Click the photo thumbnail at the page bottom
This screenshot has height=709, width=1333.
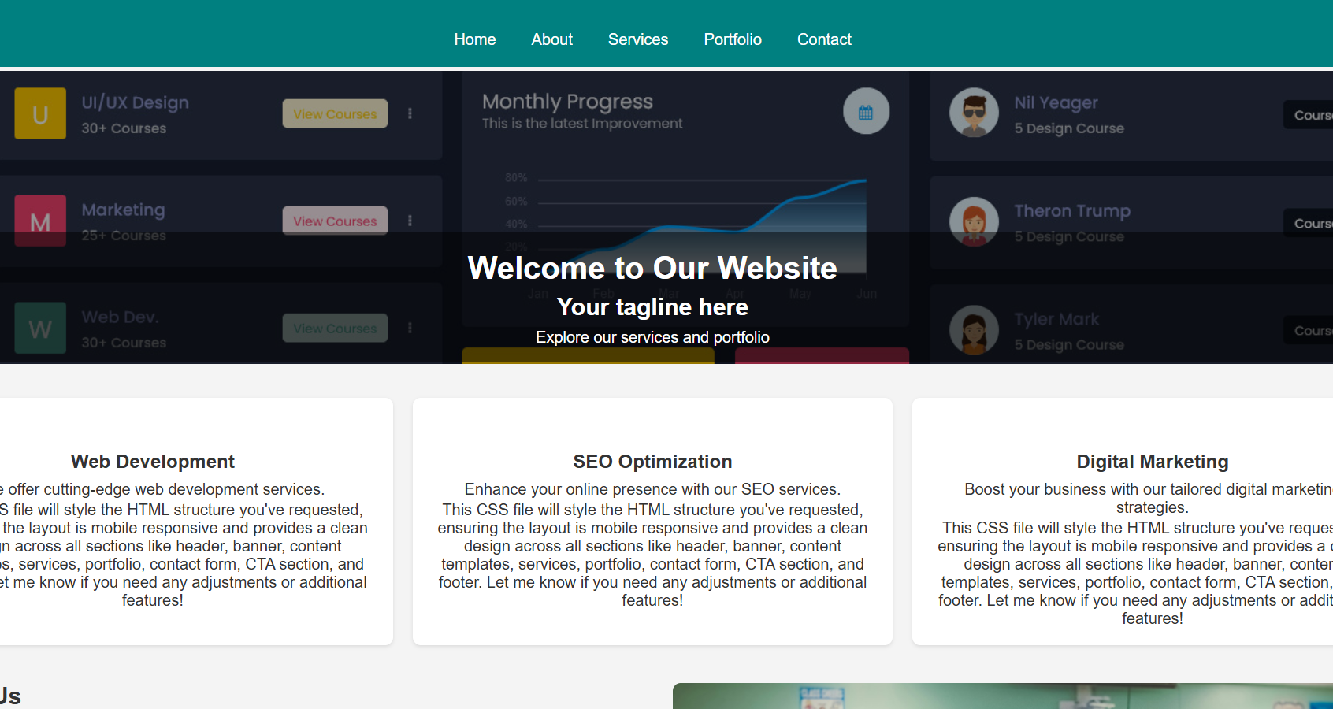(x=1003, y=696)
